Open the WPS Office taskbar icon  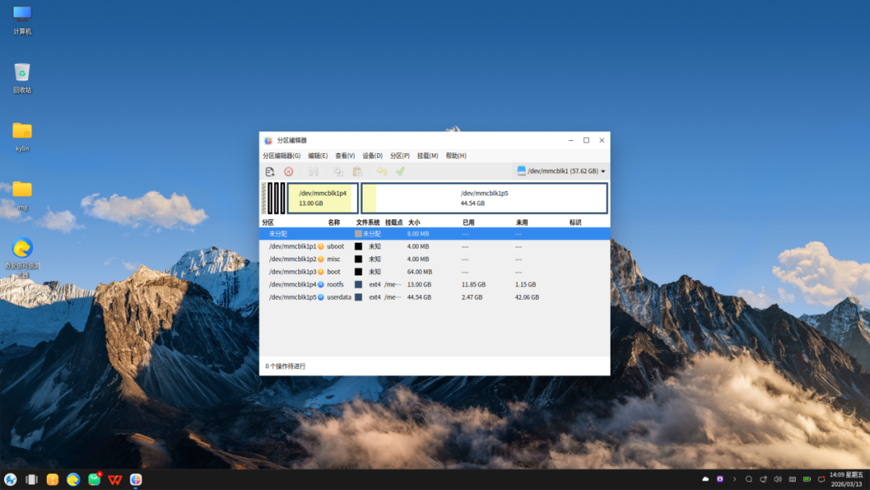click(x=115, y=480)
